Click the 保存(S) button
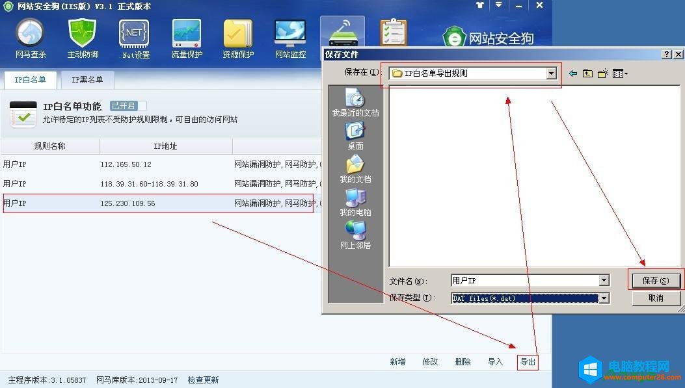This screenshot has width=685, height=388. click(x=655, y=281)
